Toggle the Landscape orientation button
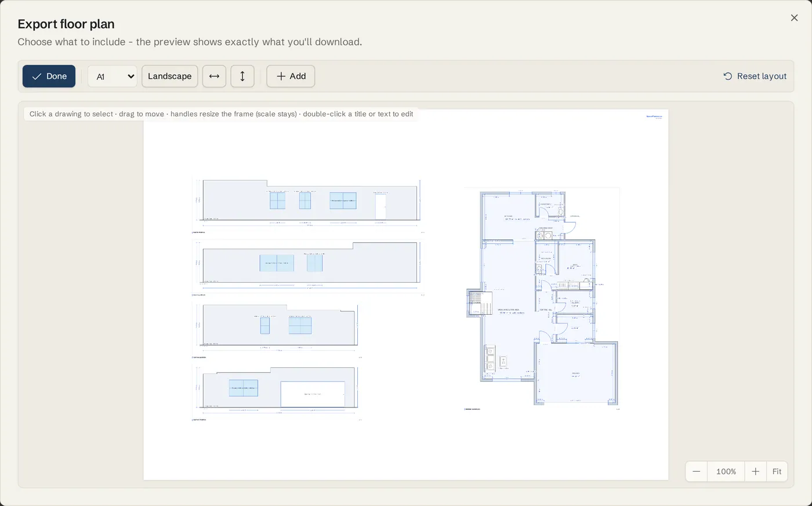Viewport: 812px width, 506px height. point(169,76)
